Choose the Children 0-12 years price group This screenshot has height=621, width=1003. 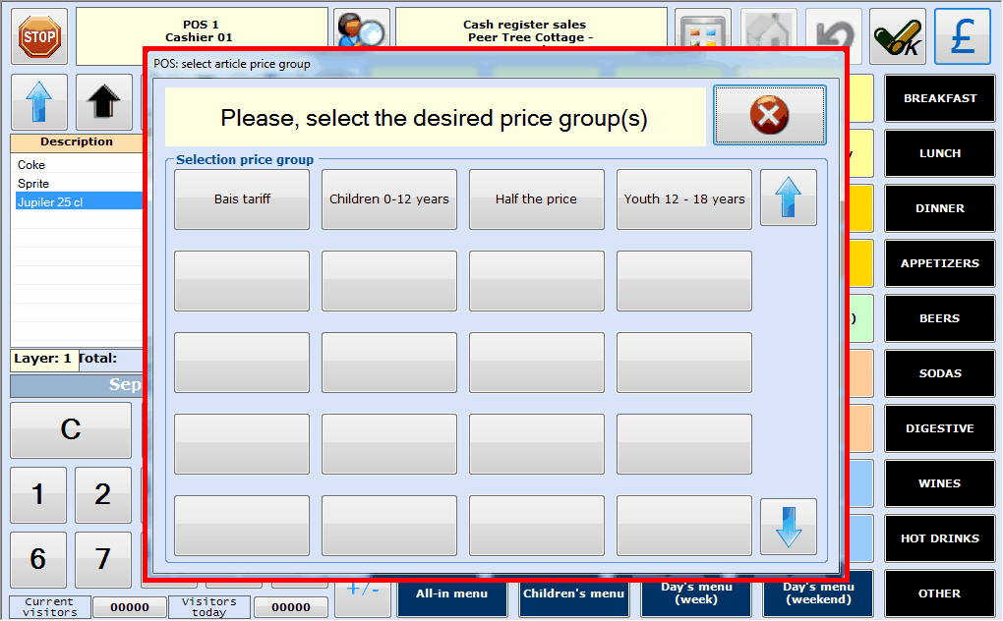point(389,199)
